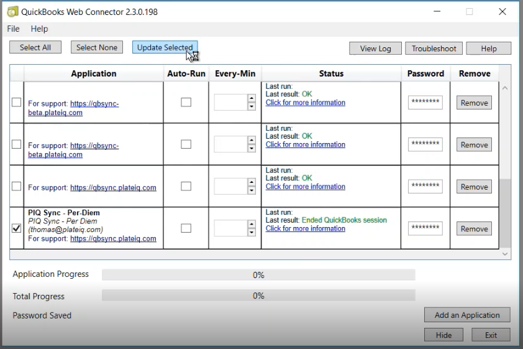Minimize the Web Connector window

(x=437, y=12)
